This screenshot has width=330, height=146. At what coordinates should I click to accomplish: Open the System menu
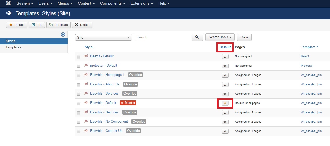coord(25,3)
